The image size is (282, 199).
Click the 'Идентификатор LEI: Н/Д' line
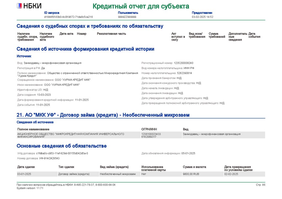click(x=32, y=90)
